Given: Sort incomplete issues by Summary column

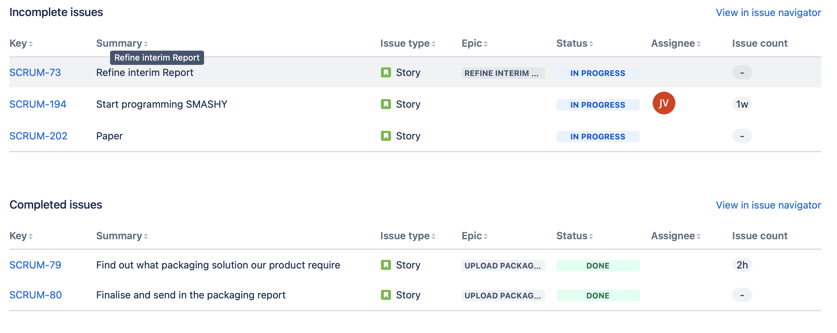Looking at the screenshot, I should (122, 43).
